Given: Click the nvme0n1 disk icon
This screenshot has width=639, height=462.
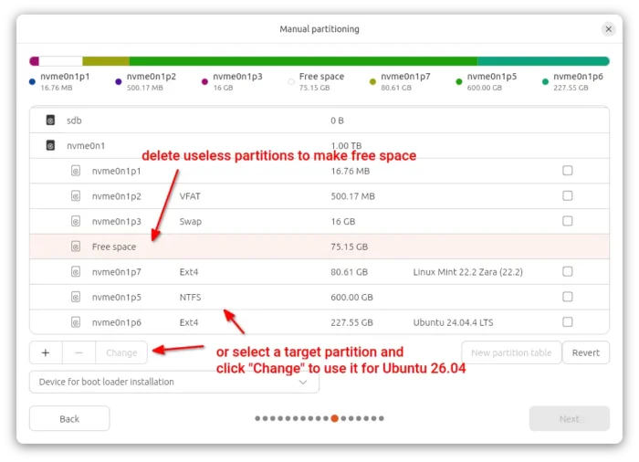Looking at the screenshot, I should click(50, 144).
